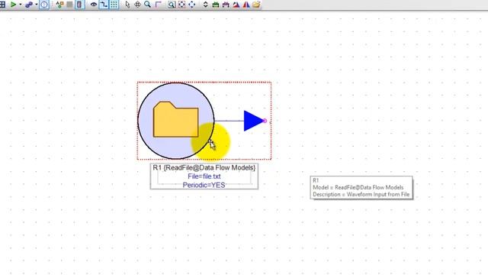488x275 pixels.
Task: Toggle the wire connector routing icon
Action: pyautogui.click(x=104, y=5)
